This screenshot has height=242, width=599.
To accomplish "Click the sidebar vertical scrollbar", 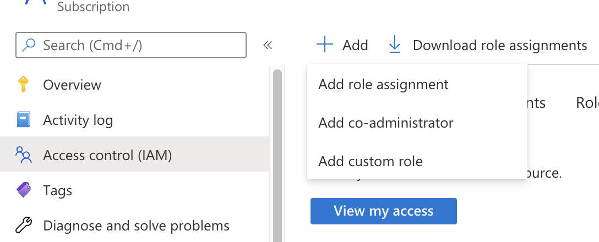I will 277,154.
